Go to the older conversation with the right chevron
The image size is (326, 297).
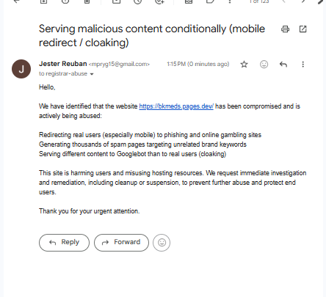point(303,1)
